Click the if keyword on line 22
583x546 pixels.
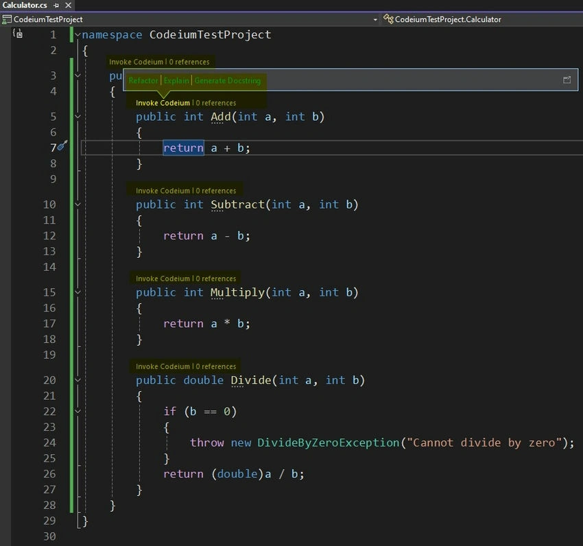pos(170,412)
